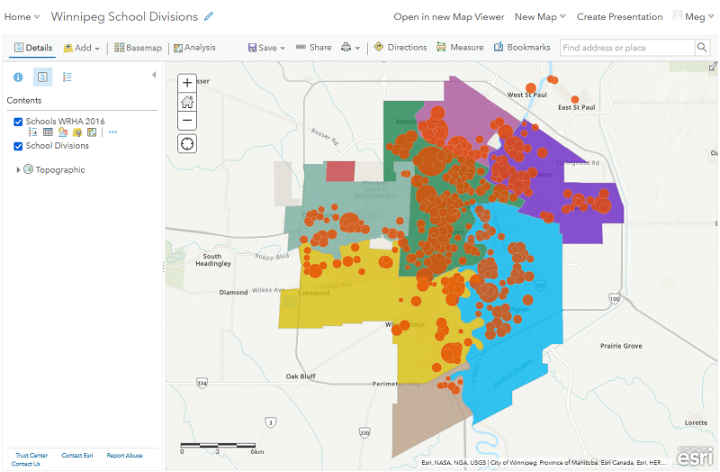Image resolution: width=720 pixels, height=472 pixels.
Task: Uncheck the Schools WRHA 2016 layer
Action: [x=18, y=122]
